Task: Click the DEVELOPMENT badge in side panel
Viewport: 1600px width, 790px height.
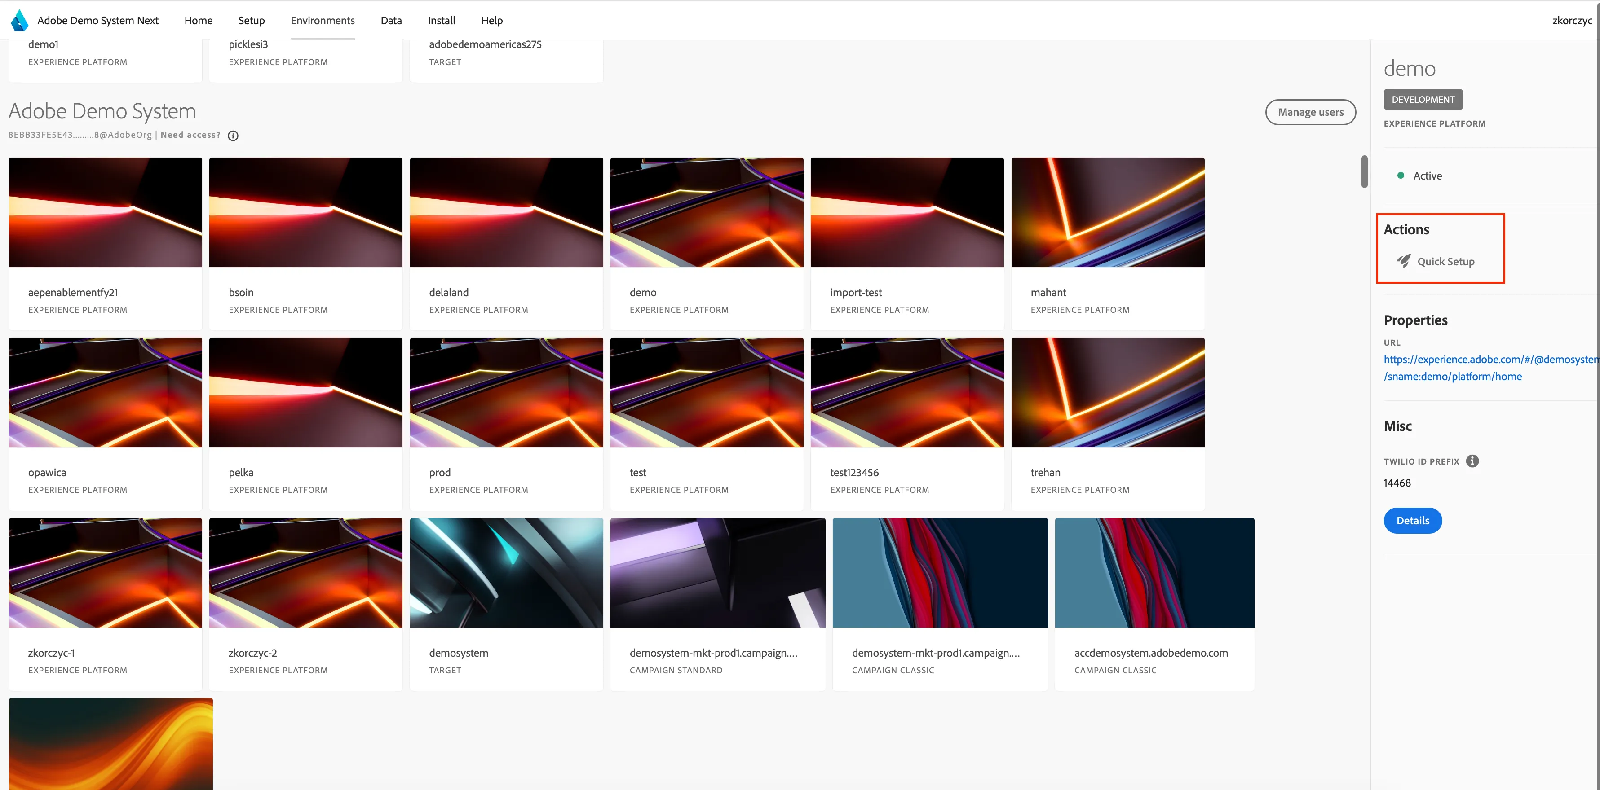Action: tap(1423, 99)
